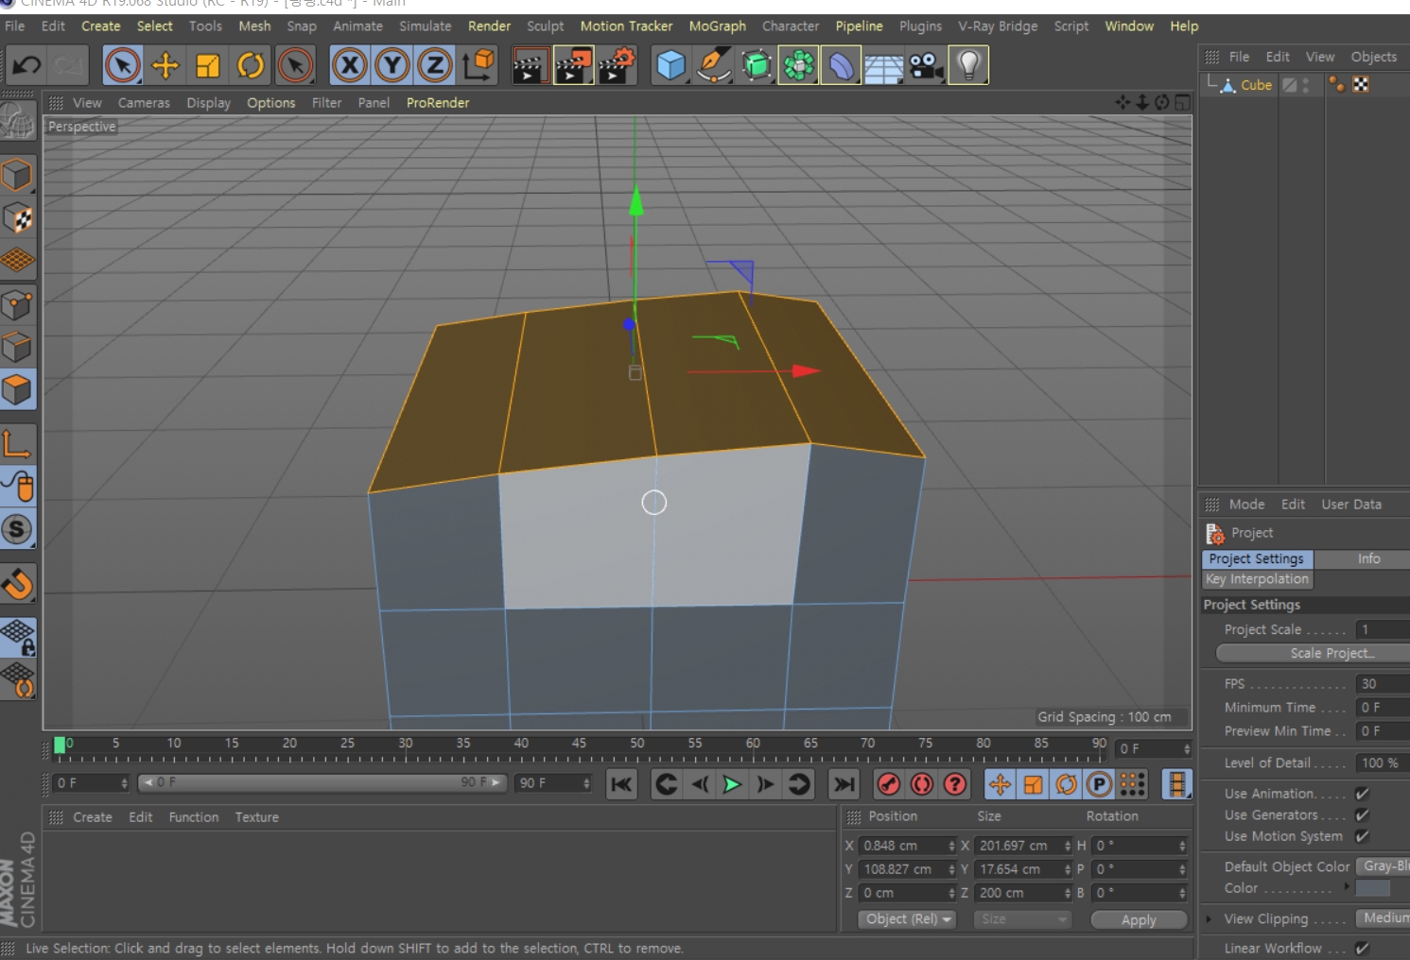Screen dimensions: 1410x960
Task: Click the project Color swatch
Action: (1373, 888)
